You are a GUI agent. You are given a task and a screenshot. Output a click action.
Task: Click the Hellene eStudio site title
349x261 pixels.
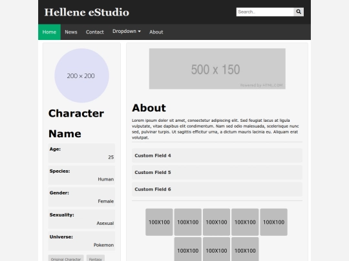[87, 12]
